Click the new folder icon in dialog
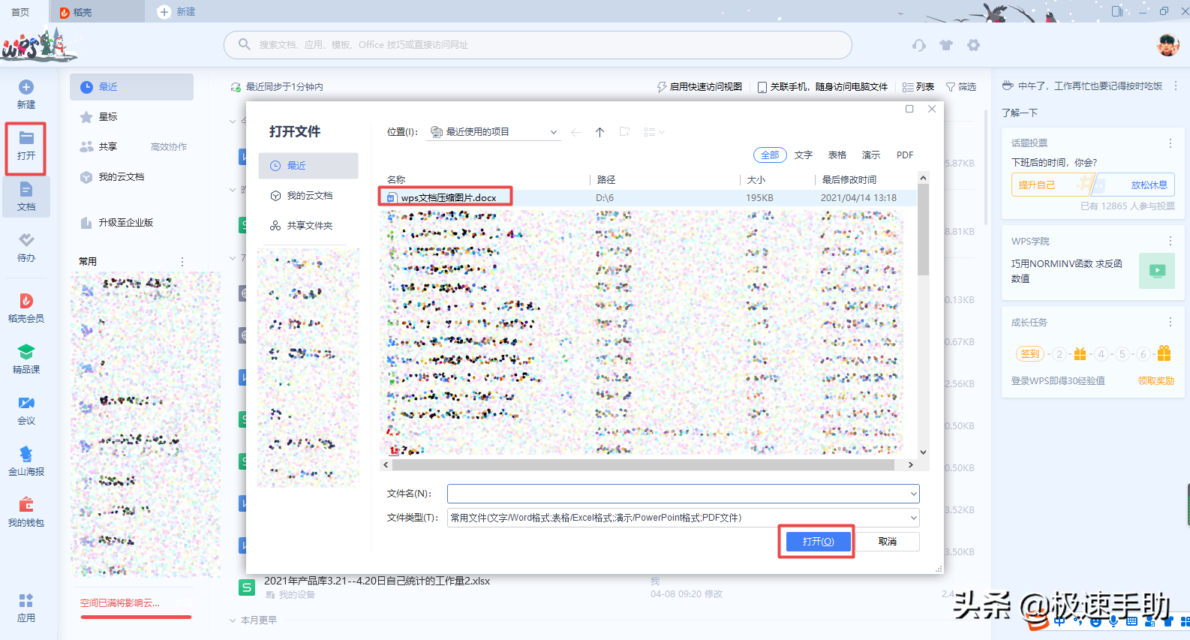The height and width of the screenshot is (640, 1190). [624, 132]
